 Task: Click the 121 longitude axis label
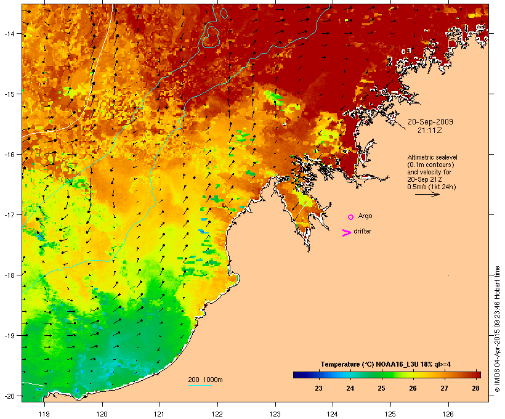point(160,414)
